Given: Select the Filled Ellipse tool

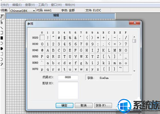Looking at the screenshot, I should coord(2,49).
